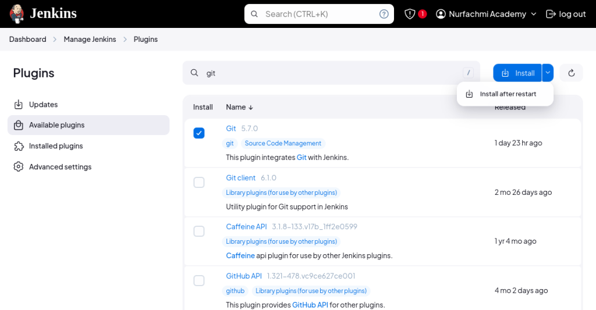Image resolution: width=596 pixels, height=310 pixels.
Task: Expand the Install button dropdown arrow
Action: tap(548, 73)
